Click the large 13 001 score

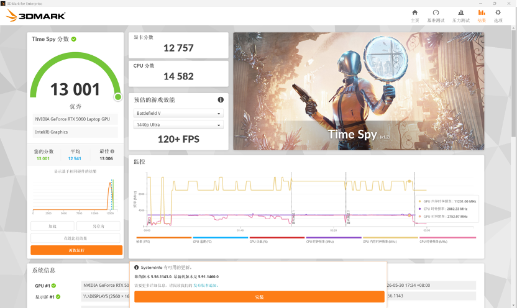75,89
